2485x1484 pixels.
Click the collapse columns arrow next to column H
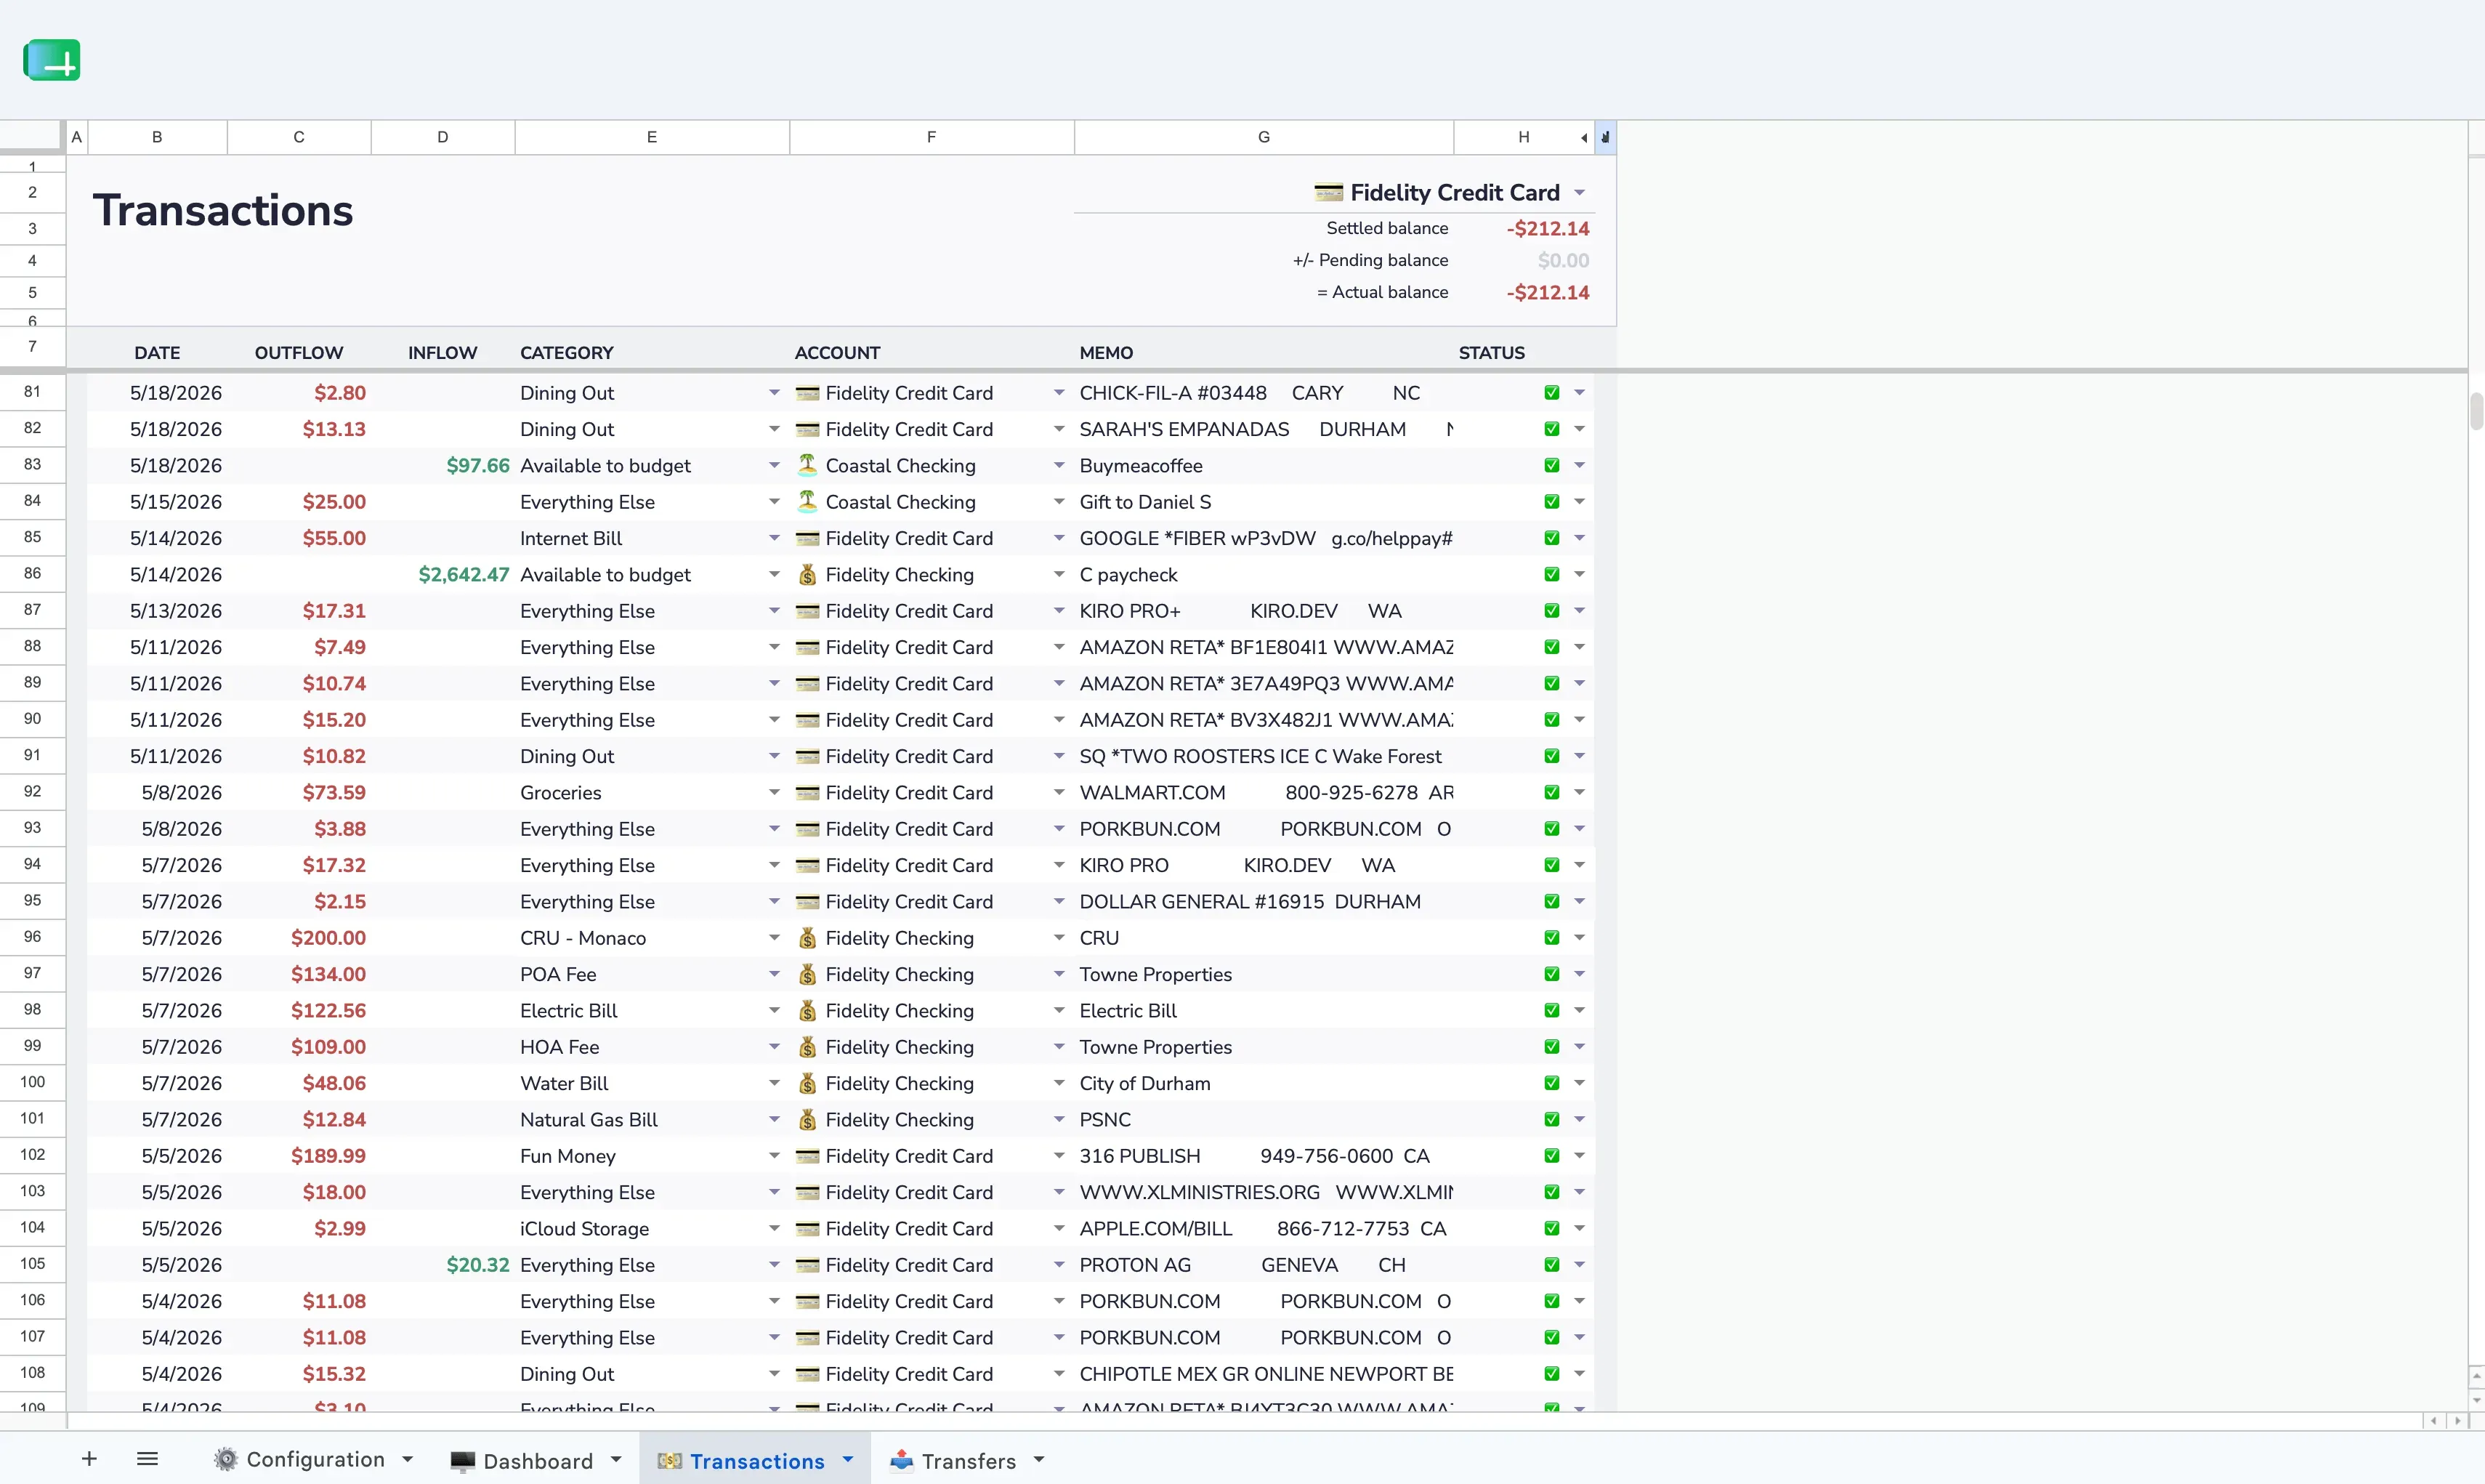pyautogui.click(x=1584, y=138)
